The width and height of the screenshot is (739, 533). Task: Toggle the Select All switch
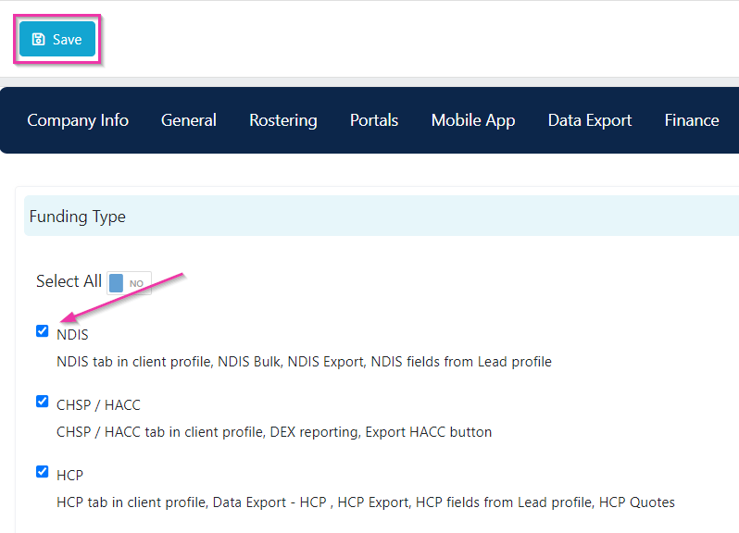coord(129,283)
